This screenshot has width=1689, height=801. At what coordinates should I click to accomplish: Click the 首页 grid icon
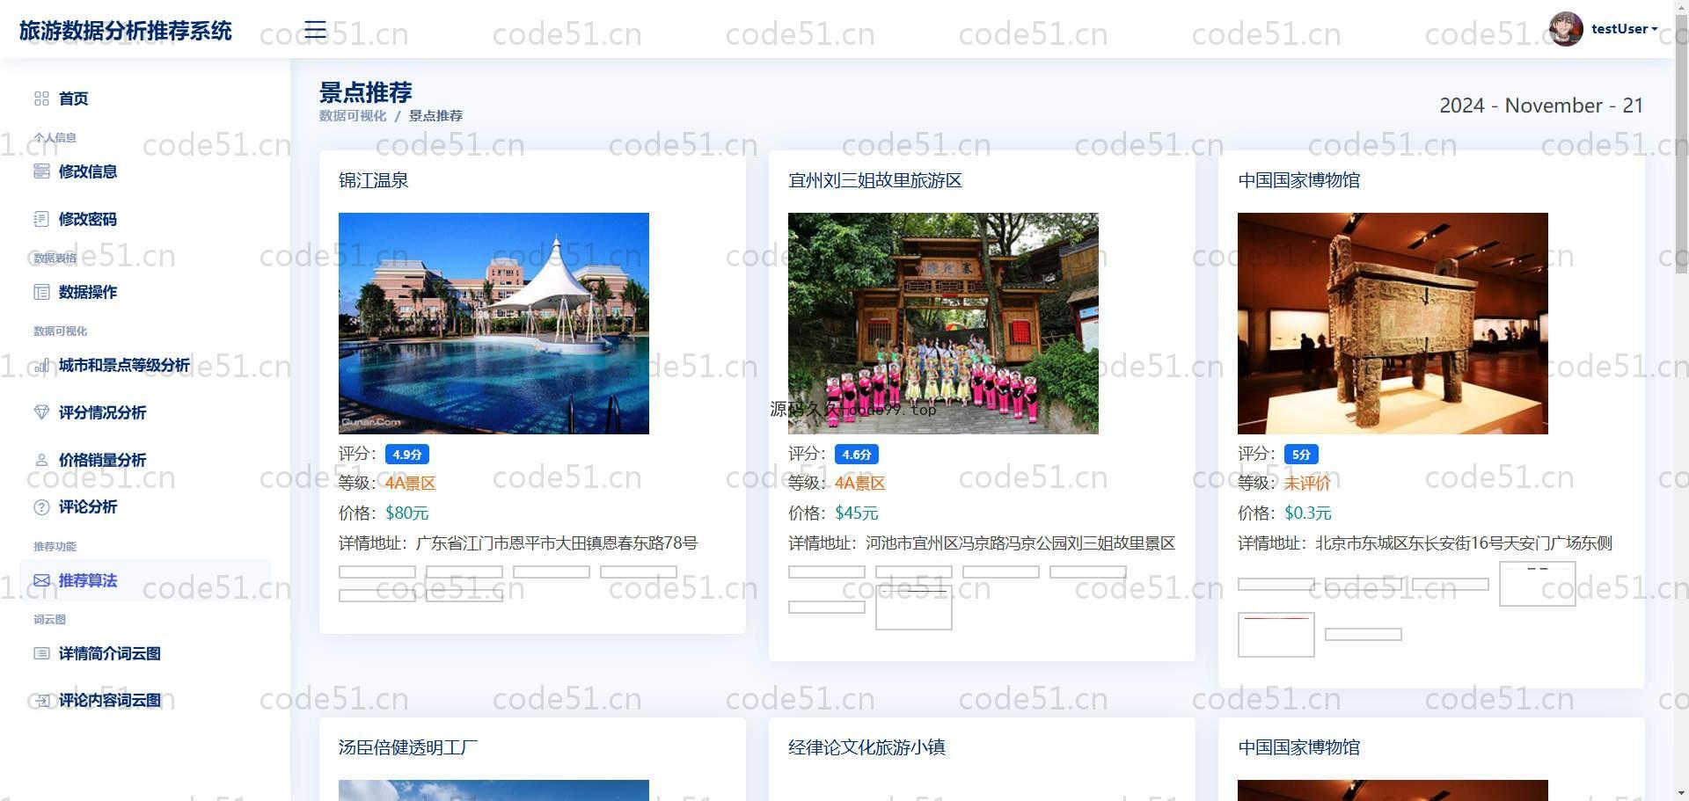[41, 98]
